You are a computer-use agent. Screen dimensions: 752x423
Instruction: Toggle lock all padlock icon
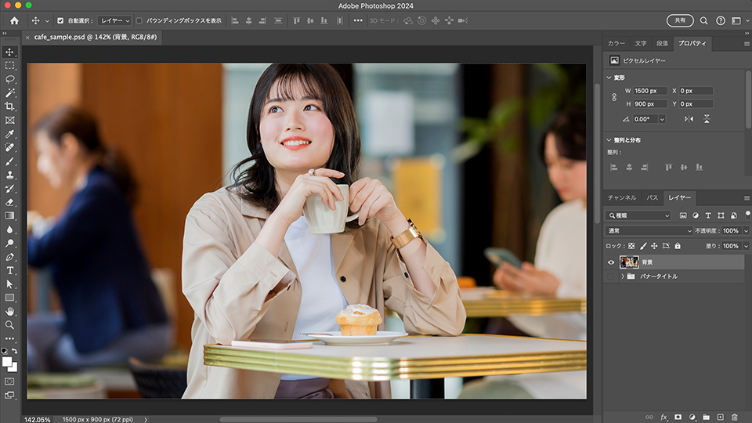(x=677, y=246)
